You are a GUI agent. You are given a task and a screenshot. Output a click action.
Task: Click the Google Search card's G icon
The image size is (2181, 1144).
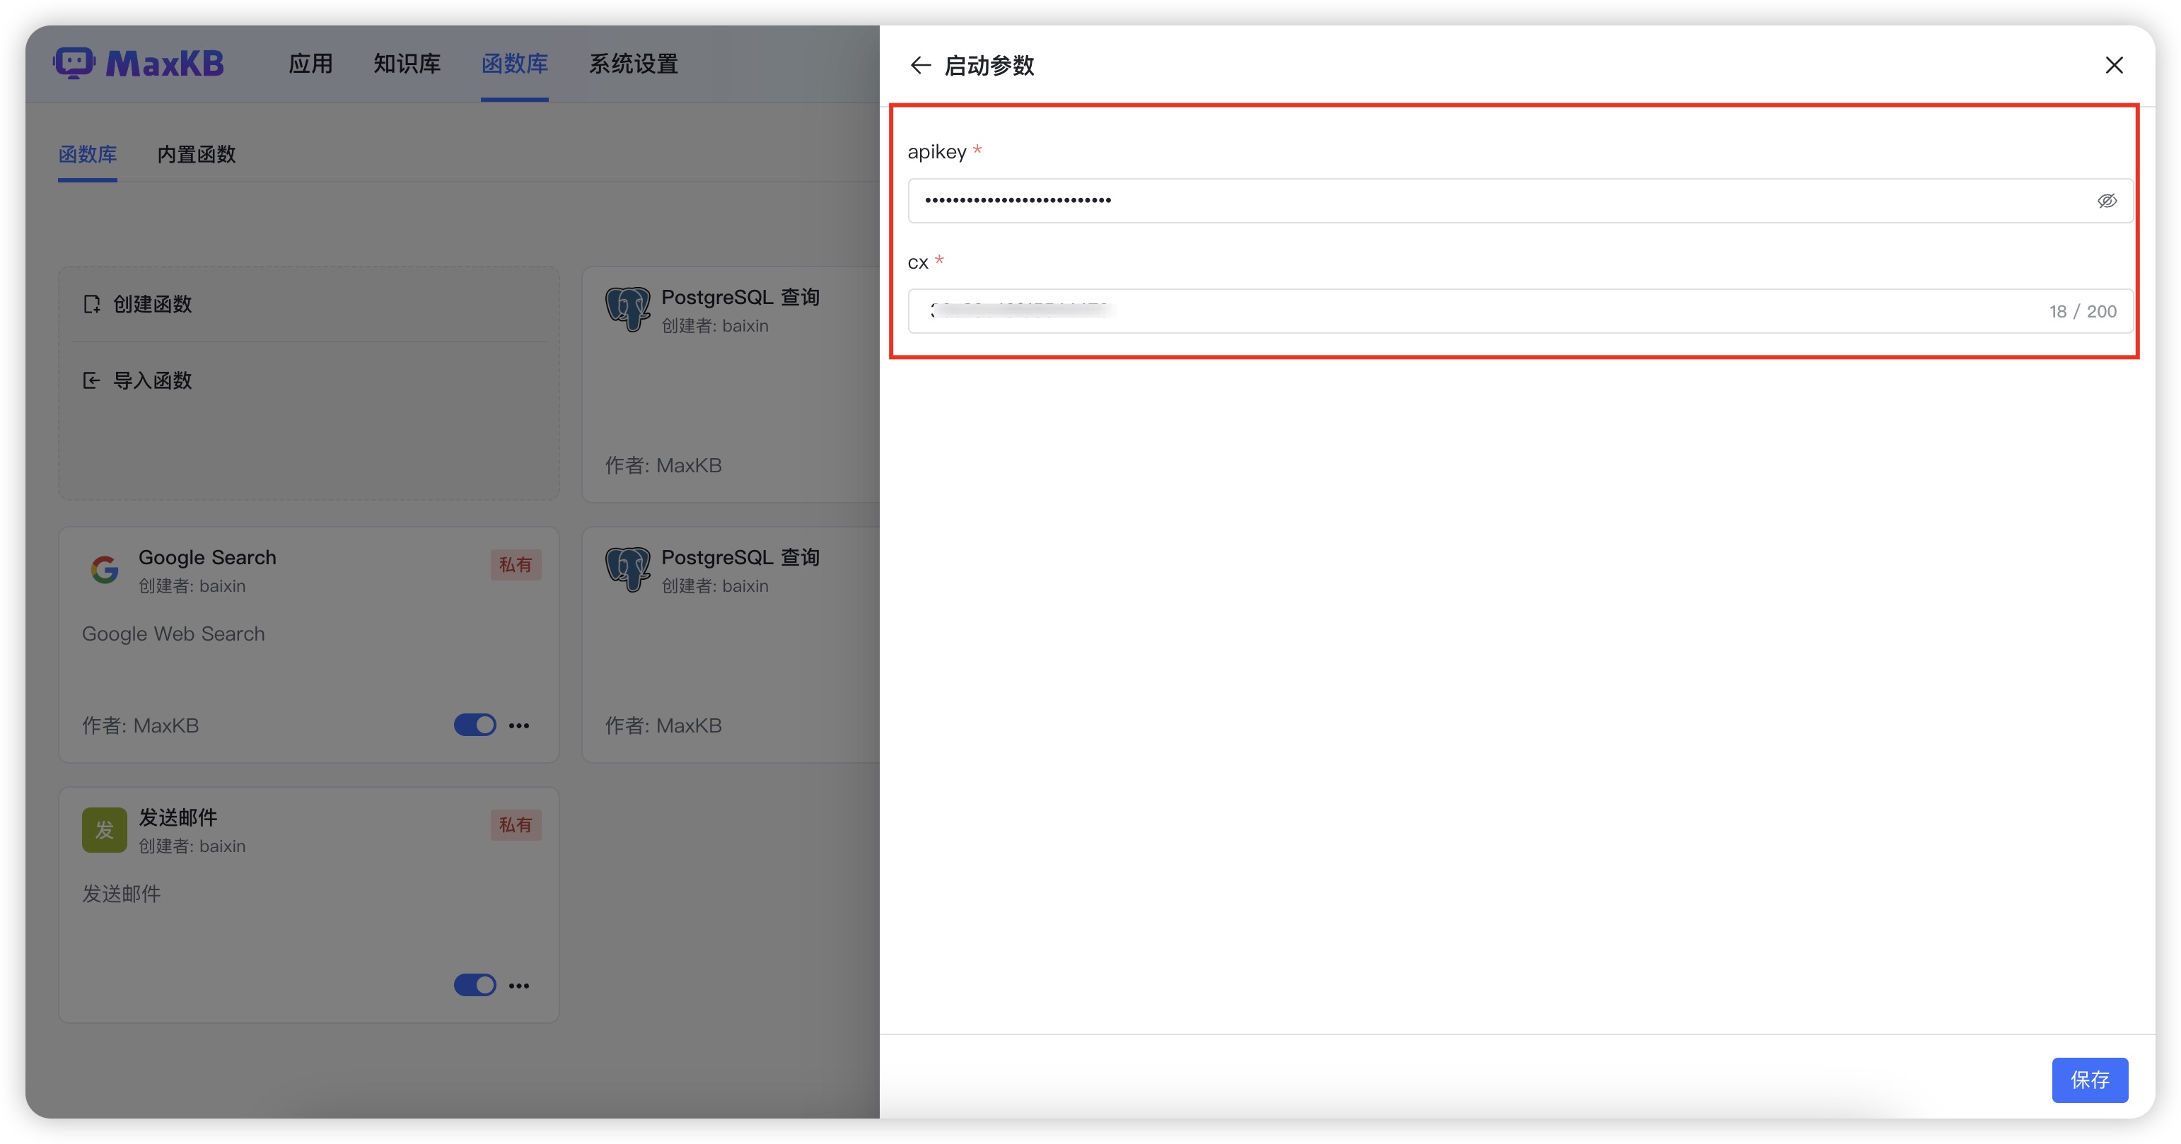click(x=105, y=570)
